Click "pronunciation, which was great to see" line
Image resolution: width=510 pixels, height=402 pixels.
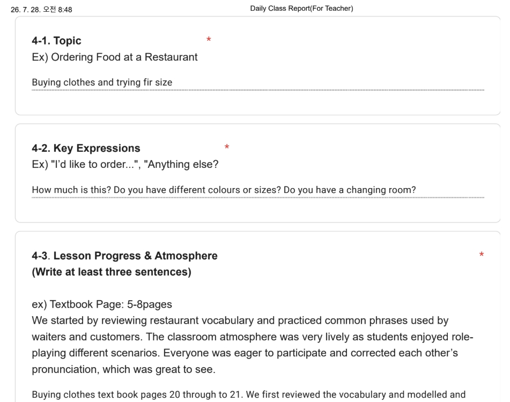pyautogui.click(x=123, y=369)
